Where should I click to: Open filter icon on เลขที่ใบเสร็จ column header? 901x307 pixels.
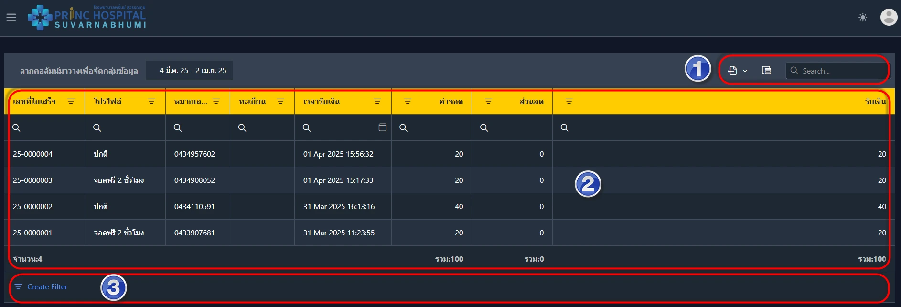pos(71,101)
